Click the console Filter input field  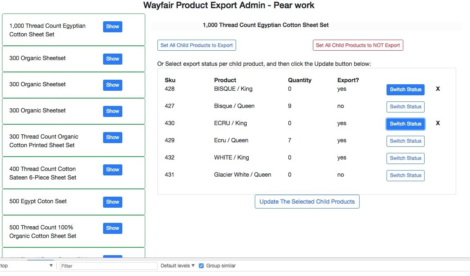[108, 266]
